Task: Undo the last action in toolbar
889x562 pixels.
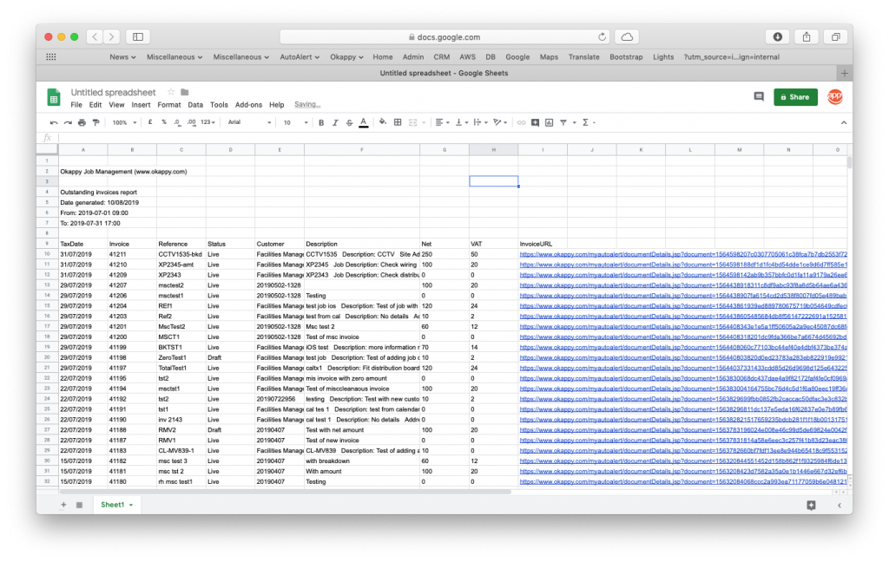Action: [54, 122]
